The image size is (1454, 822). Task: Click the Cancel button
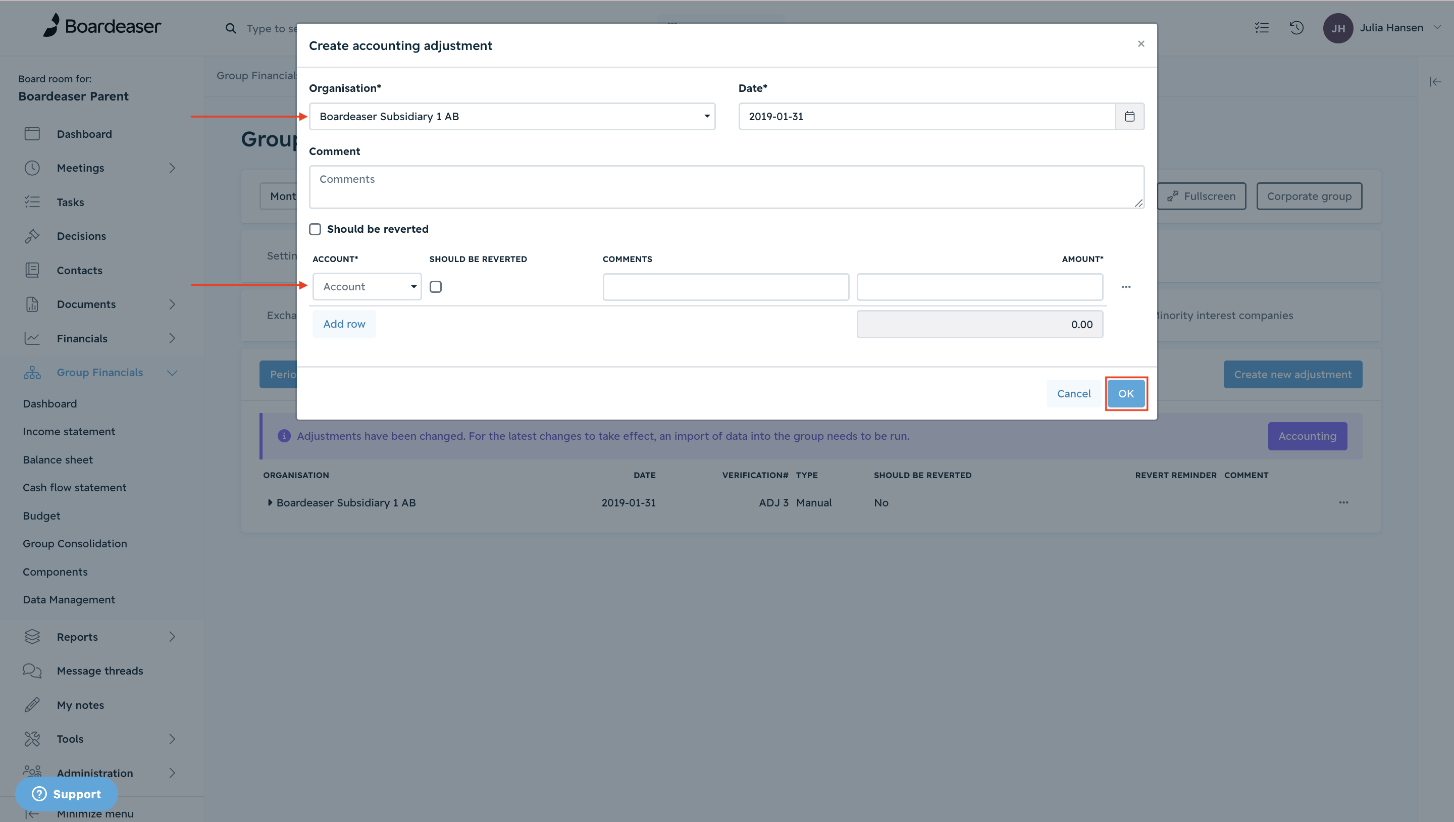pos(1073,393)
